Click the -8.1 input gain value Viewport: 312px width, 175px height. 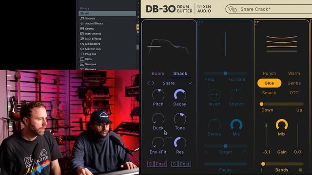266,152
